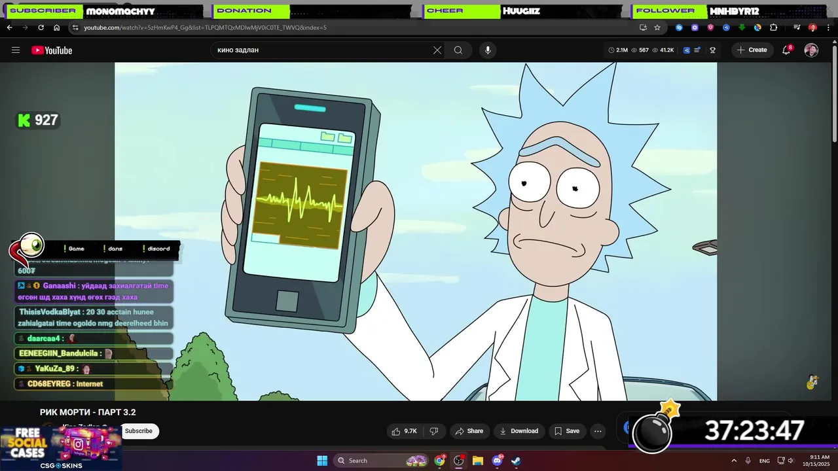The image size is (838, 471).
Task: Open Chrome from the taskbar
Action: tap(440, 461)
